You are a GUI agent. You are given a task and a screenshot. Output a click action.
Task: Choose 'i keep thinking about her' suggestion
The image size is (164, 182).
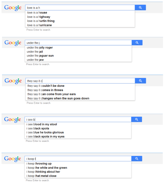pyautogui.click(x=43, y=172)
